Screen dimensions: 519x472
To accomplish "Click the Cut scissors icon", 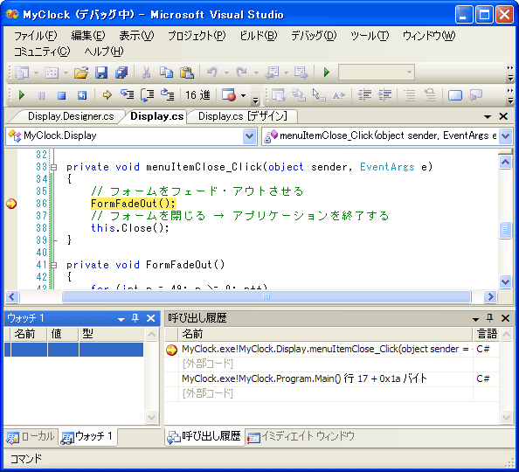I will (x=146, y=73).
